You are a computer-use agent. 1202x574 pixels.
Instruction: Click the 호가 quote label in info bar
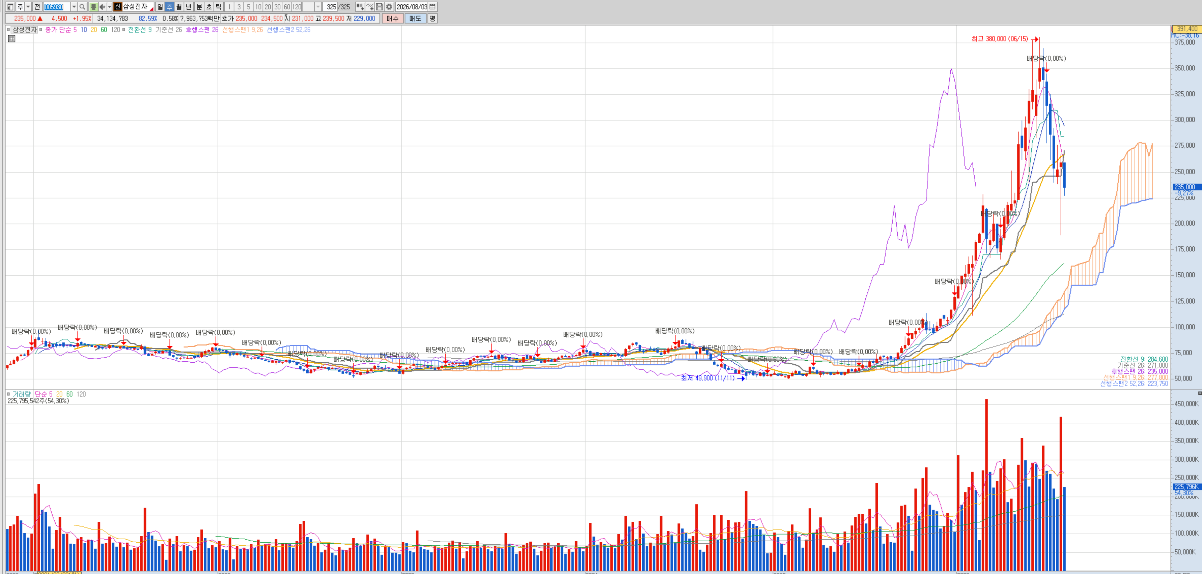pos(228,19)
